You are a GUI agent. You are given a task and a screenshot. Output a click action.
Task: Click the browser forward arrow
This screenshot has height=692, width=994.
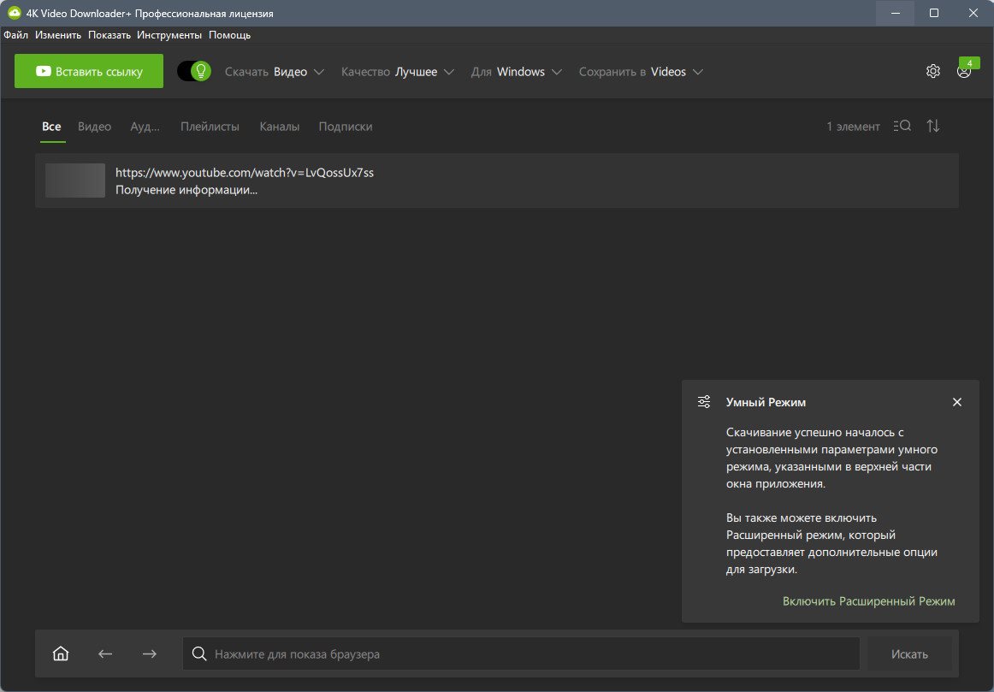(x=150, y=654)
